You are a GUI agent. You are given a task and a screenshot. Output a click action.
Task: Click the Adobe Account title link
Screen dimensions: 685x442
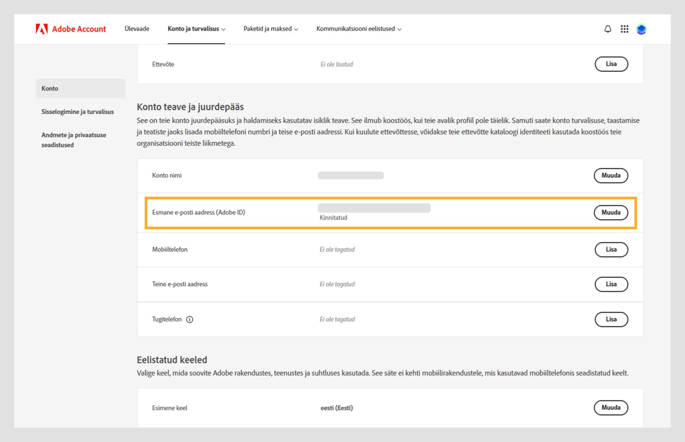click(x=79, y=29)
